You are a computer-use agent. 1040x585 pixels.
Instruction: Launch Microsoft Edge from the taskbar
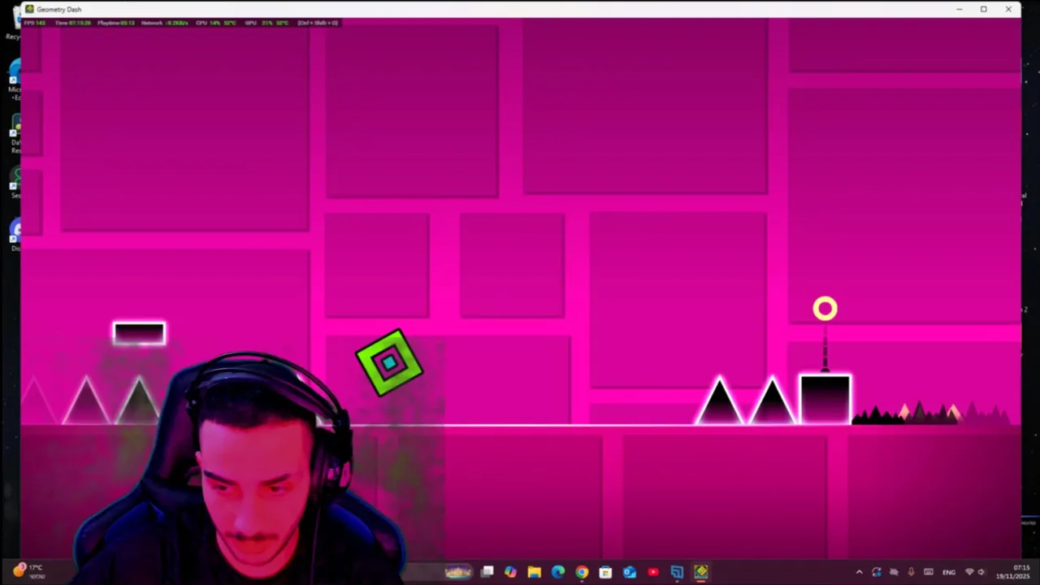557,572
